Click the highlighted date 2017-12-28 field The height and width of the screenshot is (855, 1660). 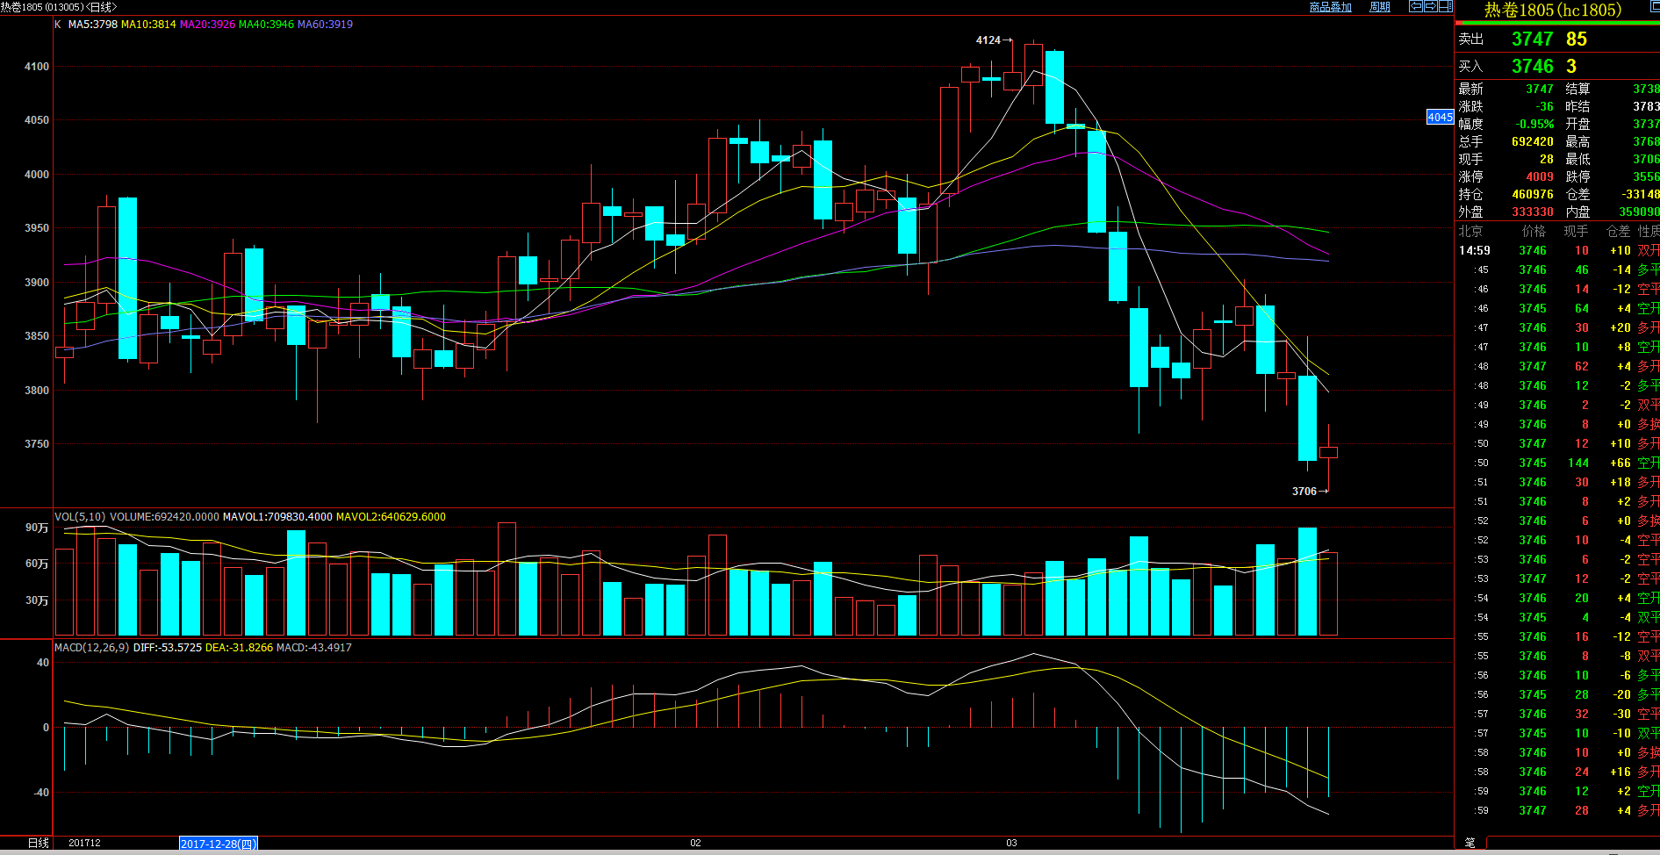pos(218,844)
